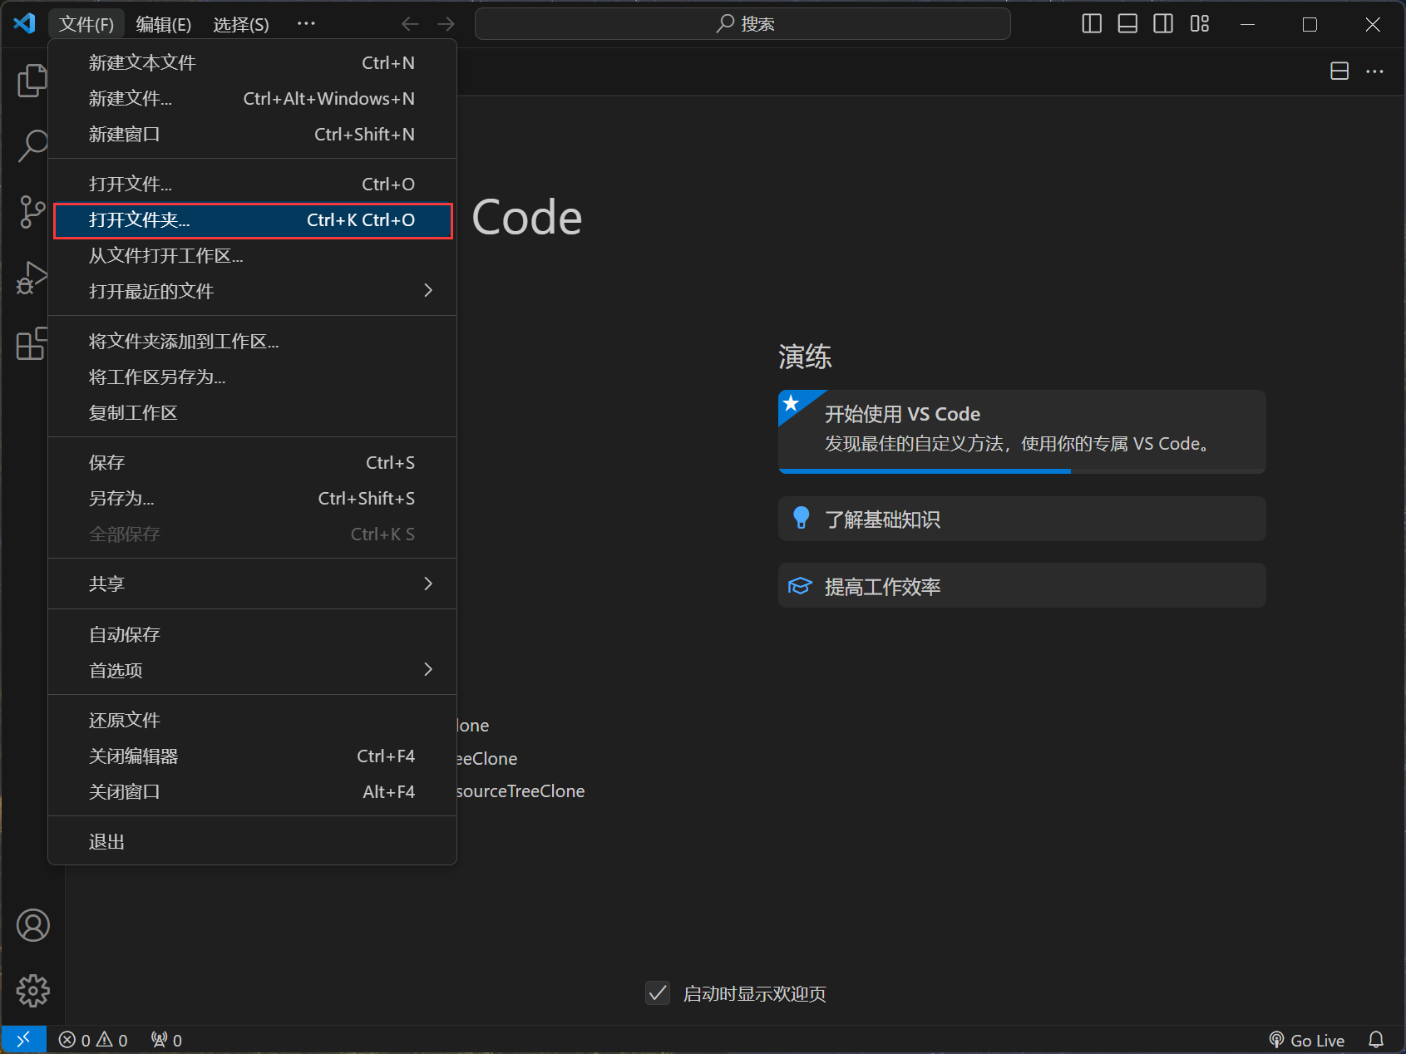Click the graduation cap productivity icon
The width and height of the screenshot is (1406, 1054).
[x=800, y=586]
